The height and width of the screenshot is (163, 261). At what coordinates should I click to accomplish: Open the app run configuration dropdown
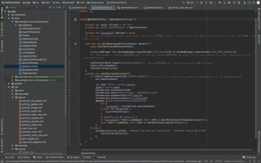click(192, 2)
